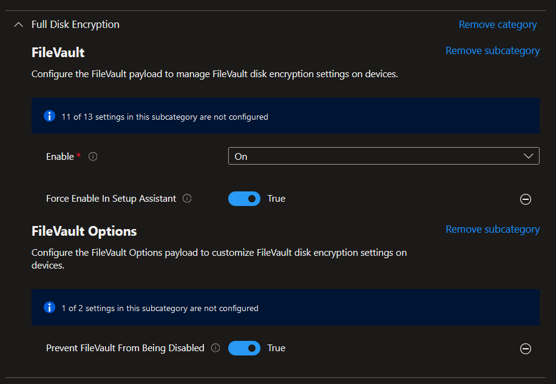Show info for Prevent FileVault From Being Disabled
The width and height of the screenshot is (556, 384).
point(215,348)
